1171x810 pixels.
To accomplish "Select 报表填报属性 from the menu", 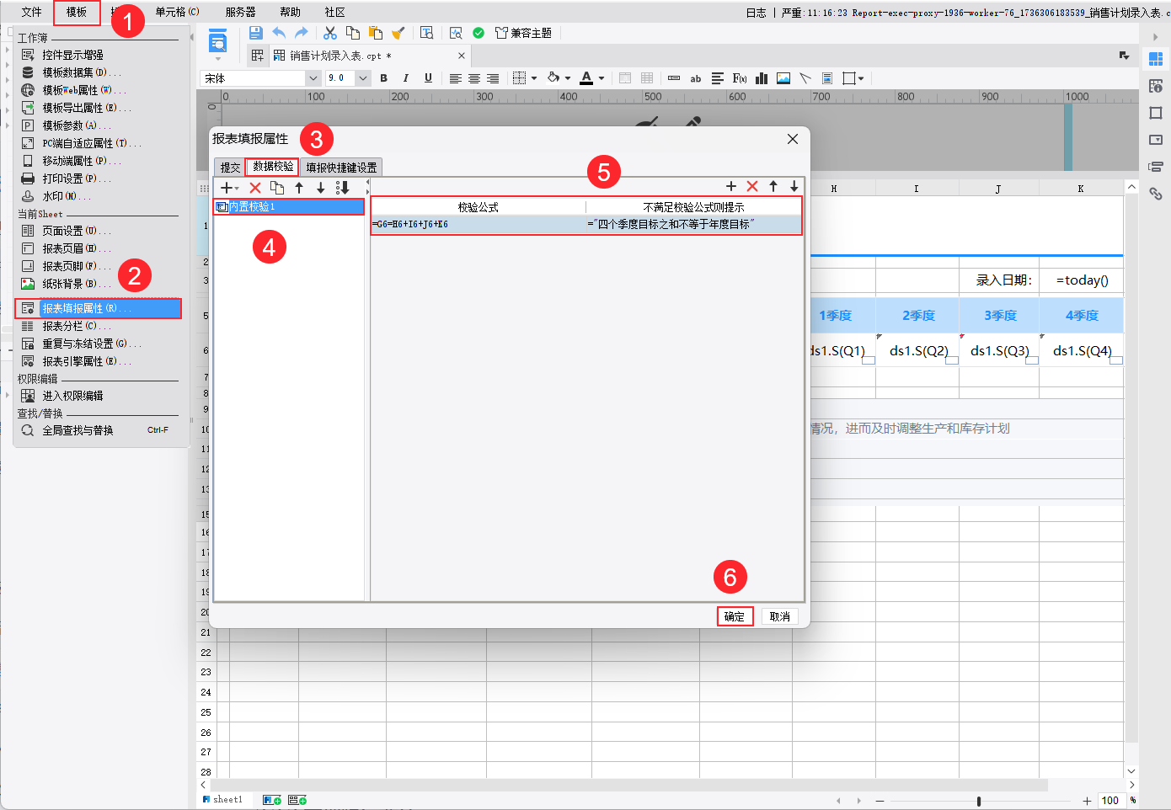I will click(99, 308).
